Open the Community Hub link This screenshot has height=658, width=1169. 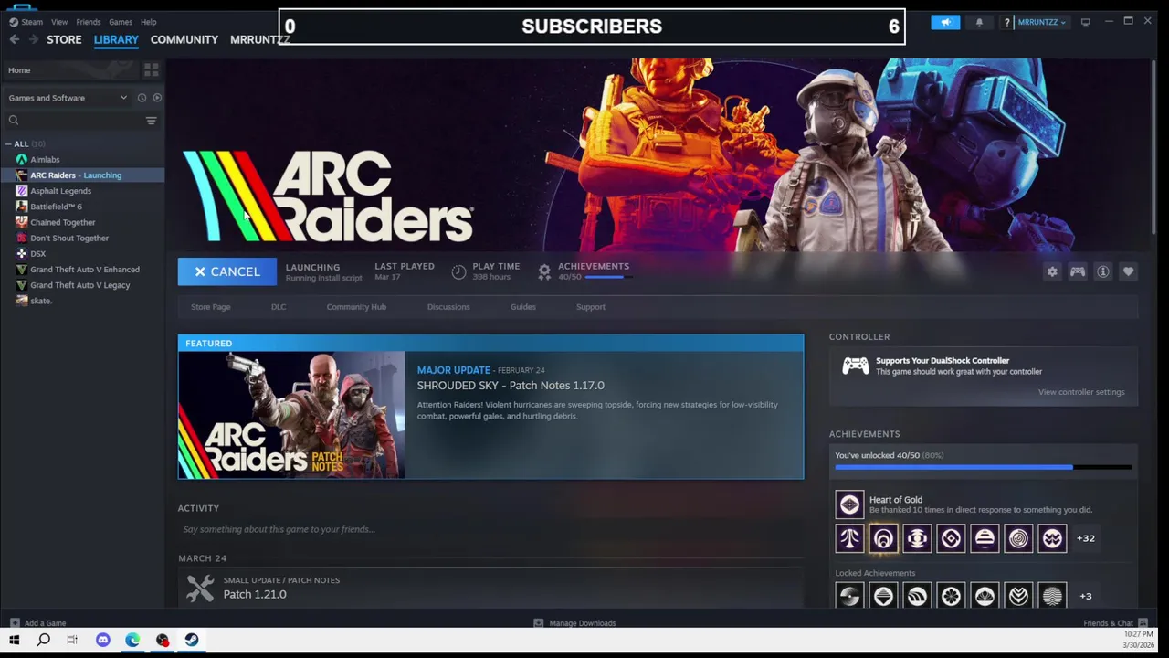pyautogui.click(x=356, y=307)
